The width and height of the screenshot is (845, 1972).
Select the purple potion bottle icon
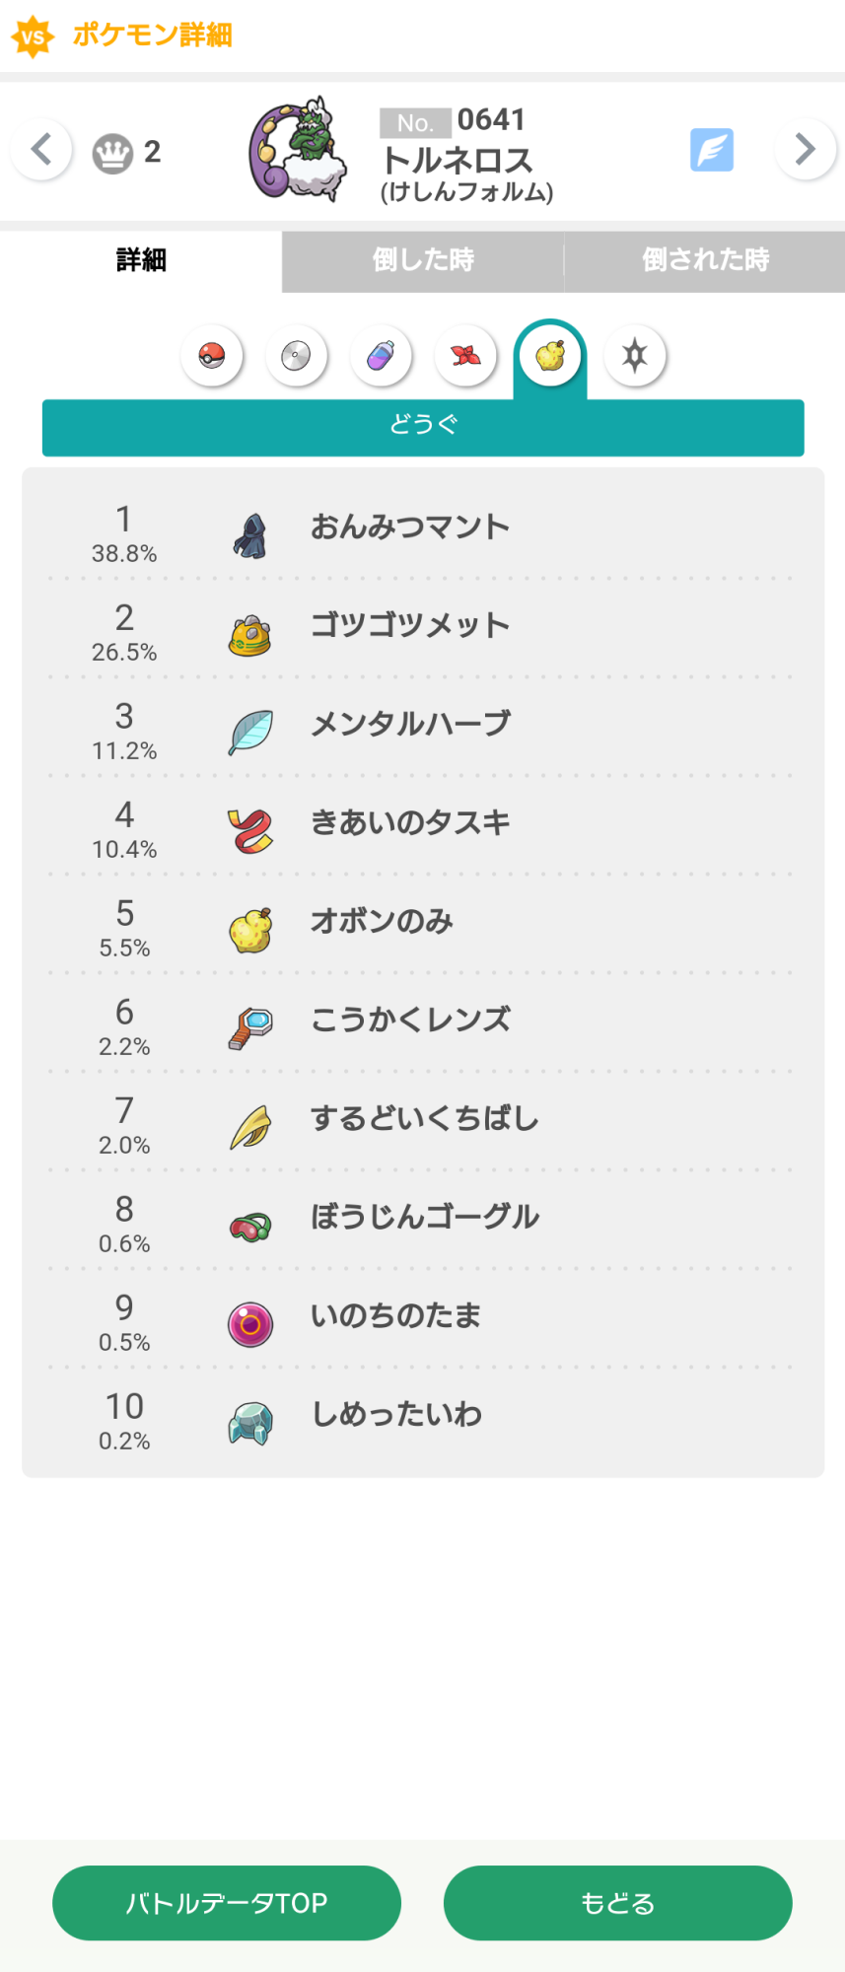pyautogui.click(x=381, y=355)
